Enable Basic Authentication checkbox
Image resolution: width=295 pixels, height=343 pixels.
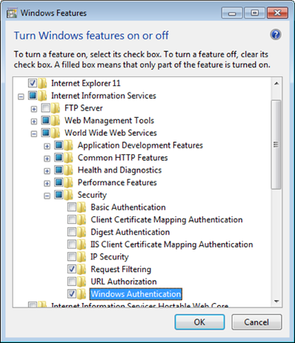click(x=72, y=207)
